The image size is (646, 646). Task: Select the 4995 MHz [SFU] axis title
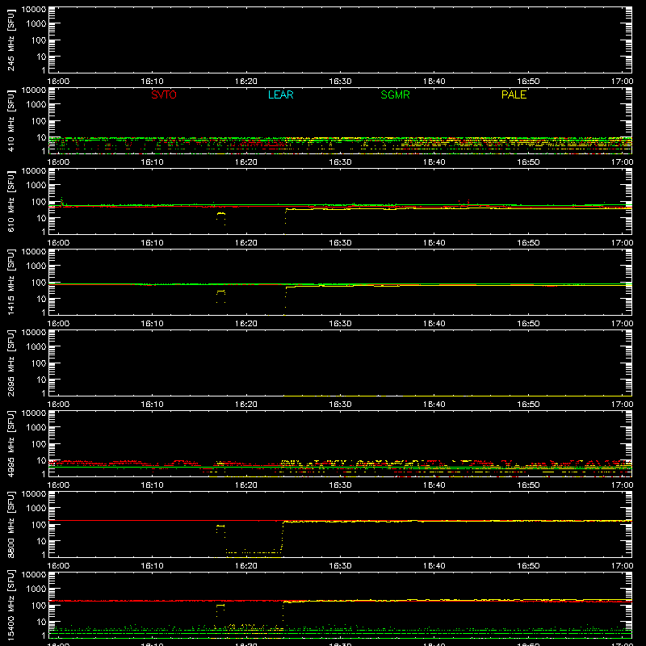[11, 443]
